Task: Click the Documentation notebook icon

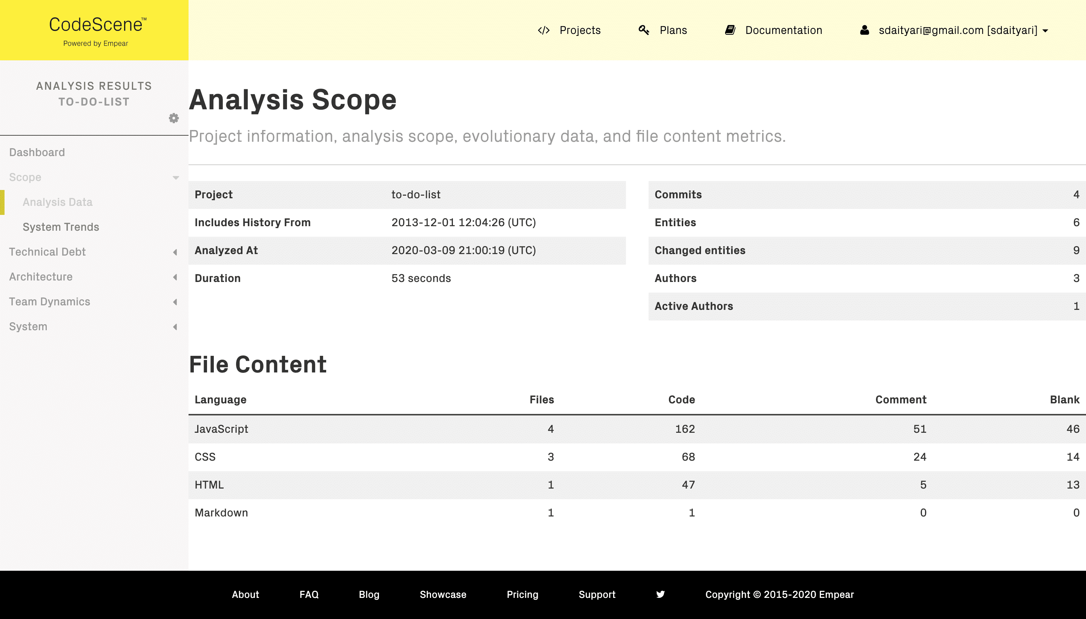Action: click(x=730, y=30)
